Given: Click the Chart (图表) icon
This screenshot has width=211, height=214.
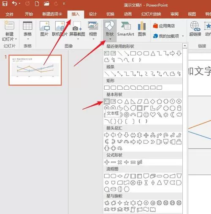Looking at the screenshot, I should (142, 29).
